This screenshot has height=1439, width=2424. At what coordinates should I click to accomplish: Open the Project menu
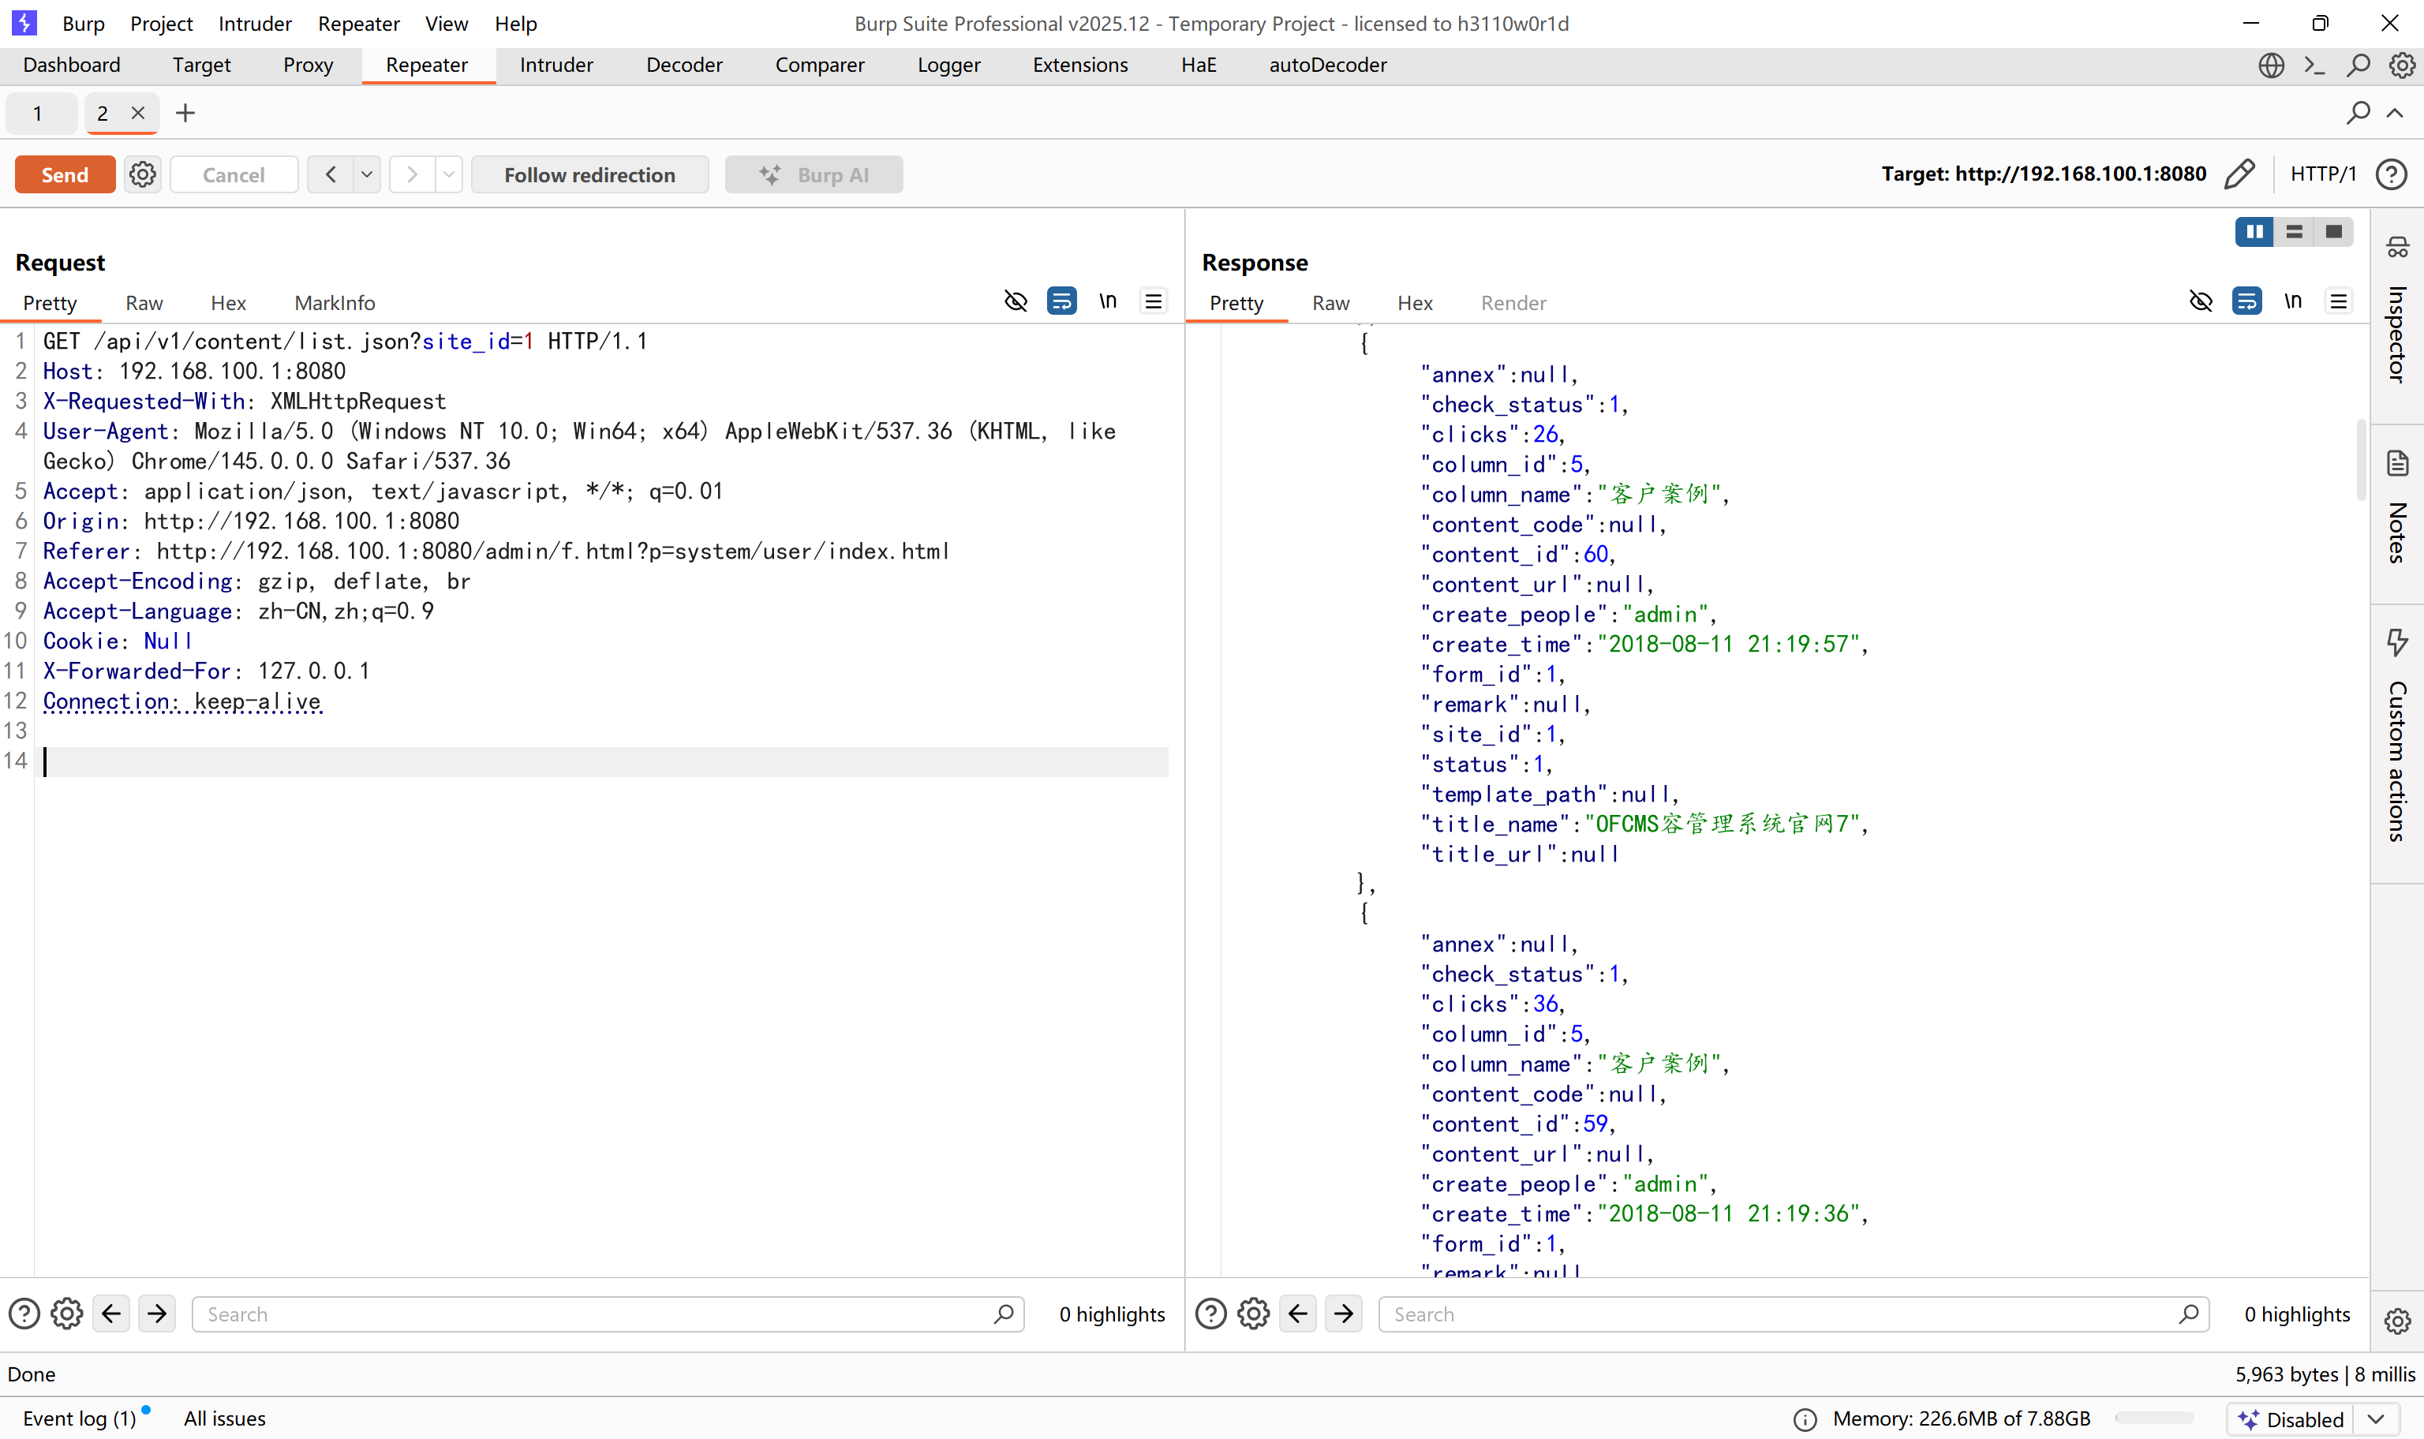pyautogui.click(x=161, y=23)
